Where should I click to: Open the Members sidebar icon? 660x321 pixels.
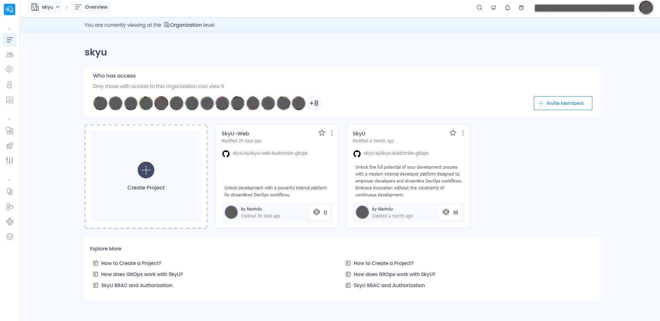point(10,55)
